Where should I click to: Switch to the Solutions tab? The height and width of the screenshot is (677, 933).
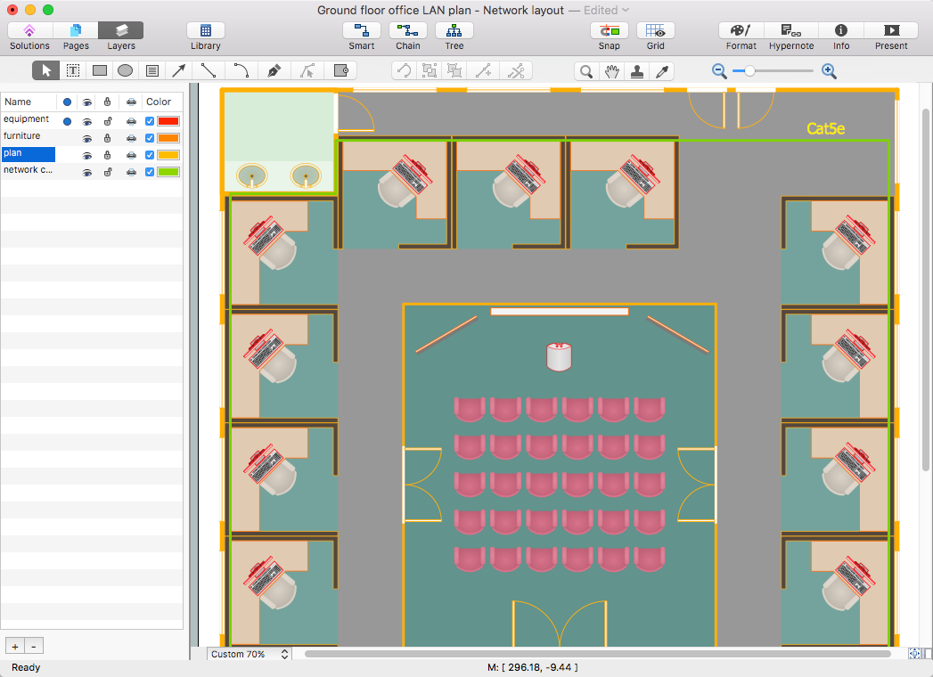pos(30,37)
